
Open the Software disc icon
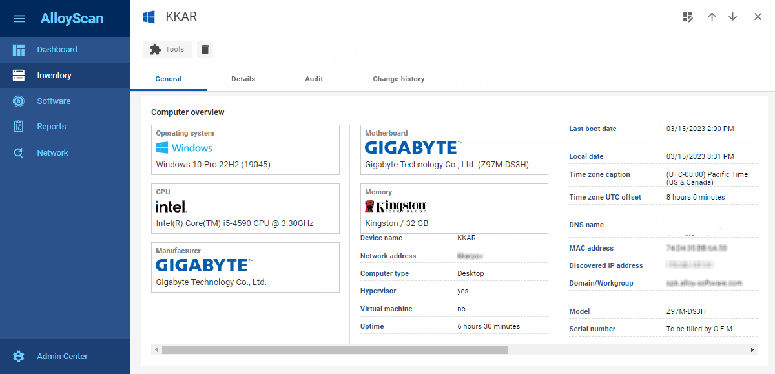click(19, 101)
